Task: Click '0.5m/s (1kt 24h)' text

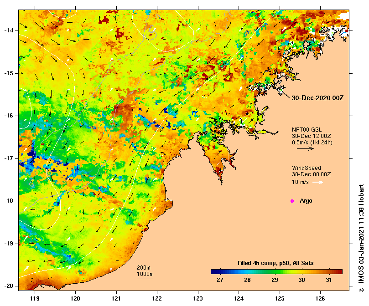Action: (x=312, y=143)
